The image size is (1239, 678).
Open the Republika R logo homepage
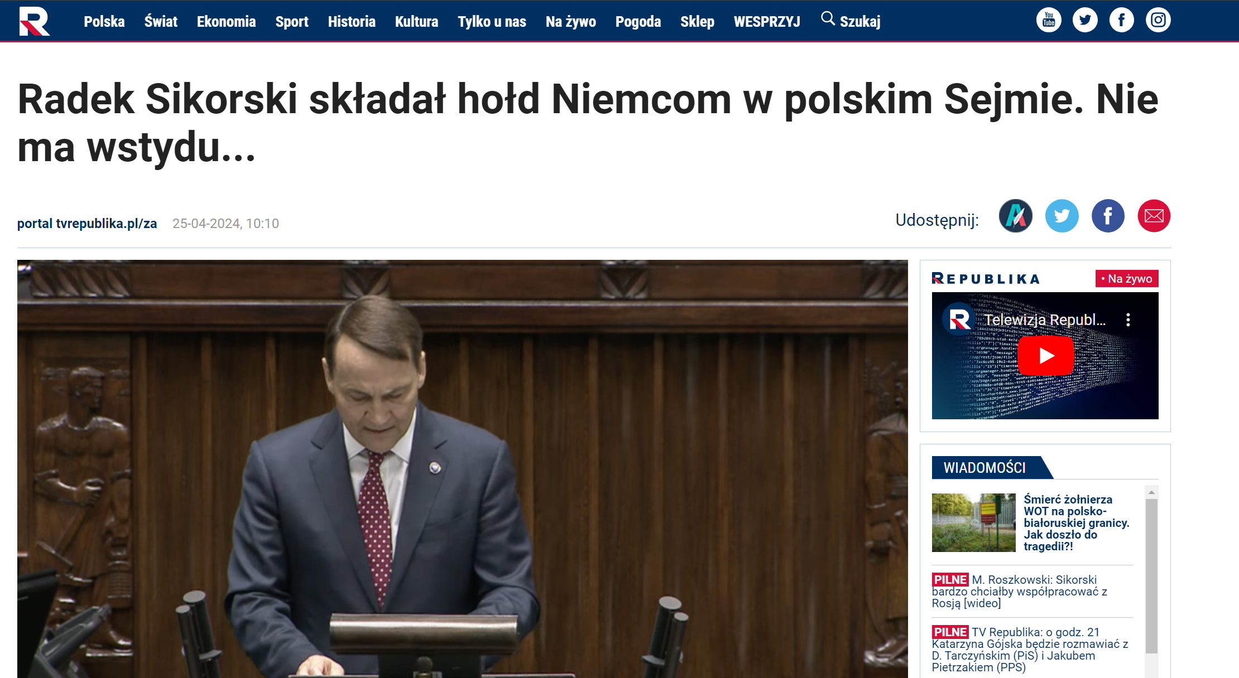coord(35,21)
